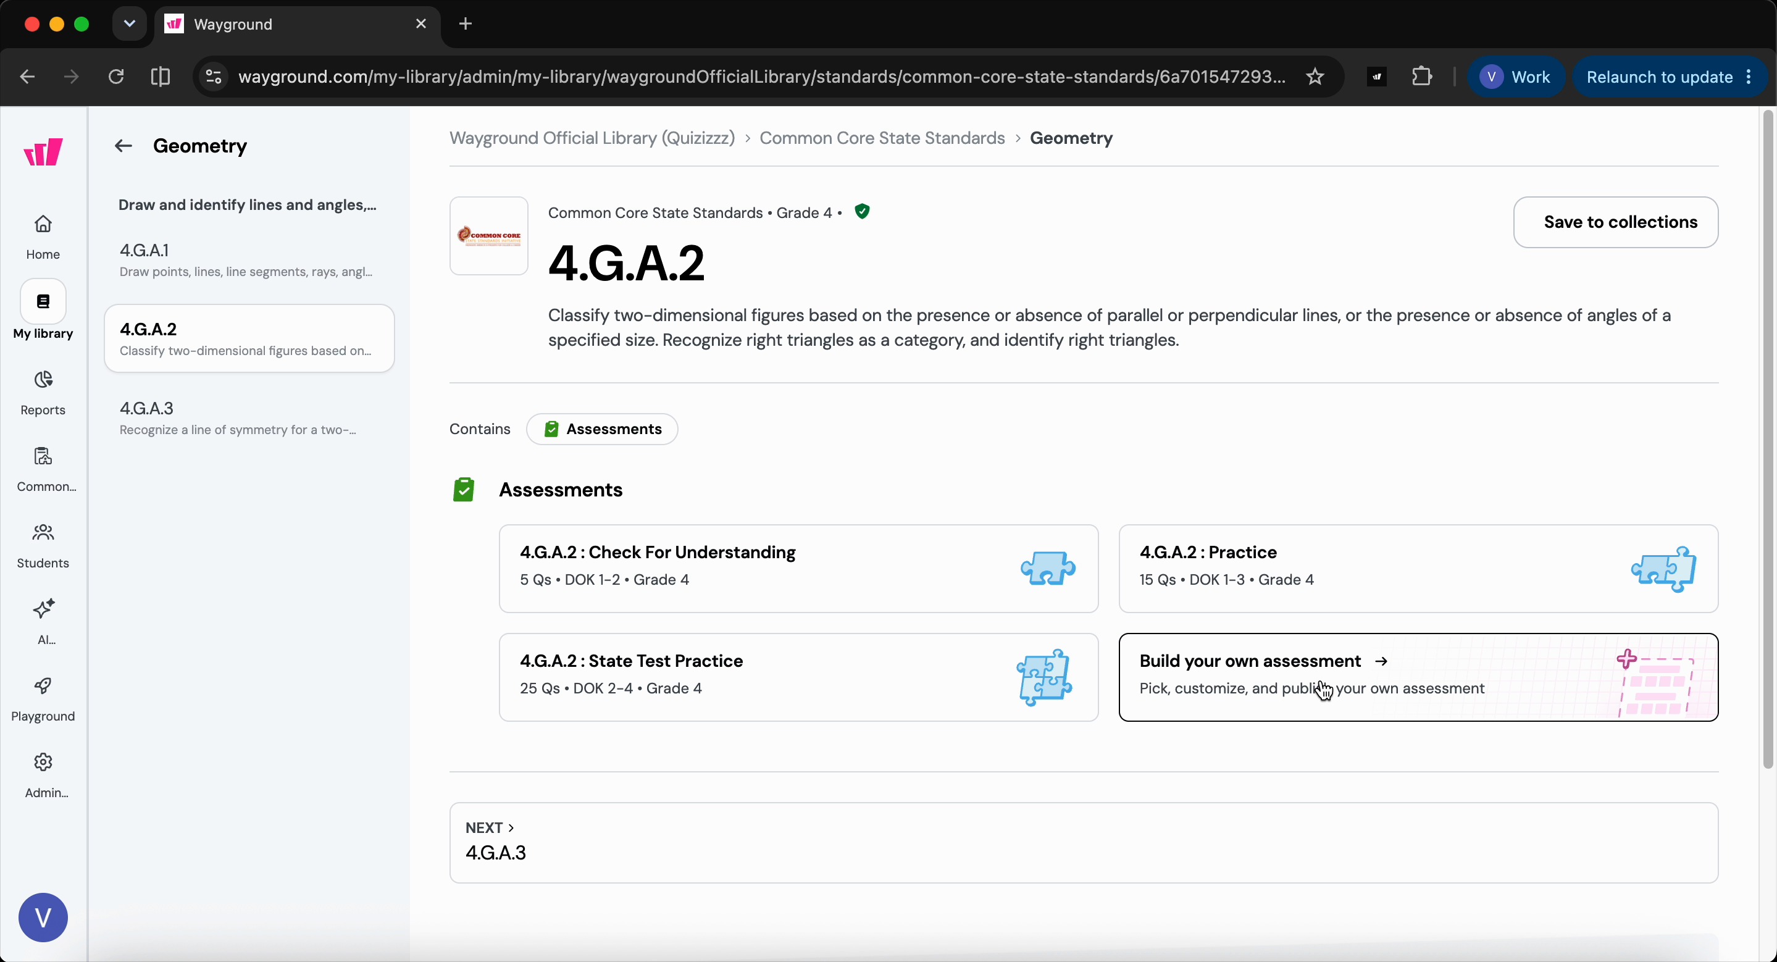
Task: Click the Wayground logo
Action: point(43,152)
